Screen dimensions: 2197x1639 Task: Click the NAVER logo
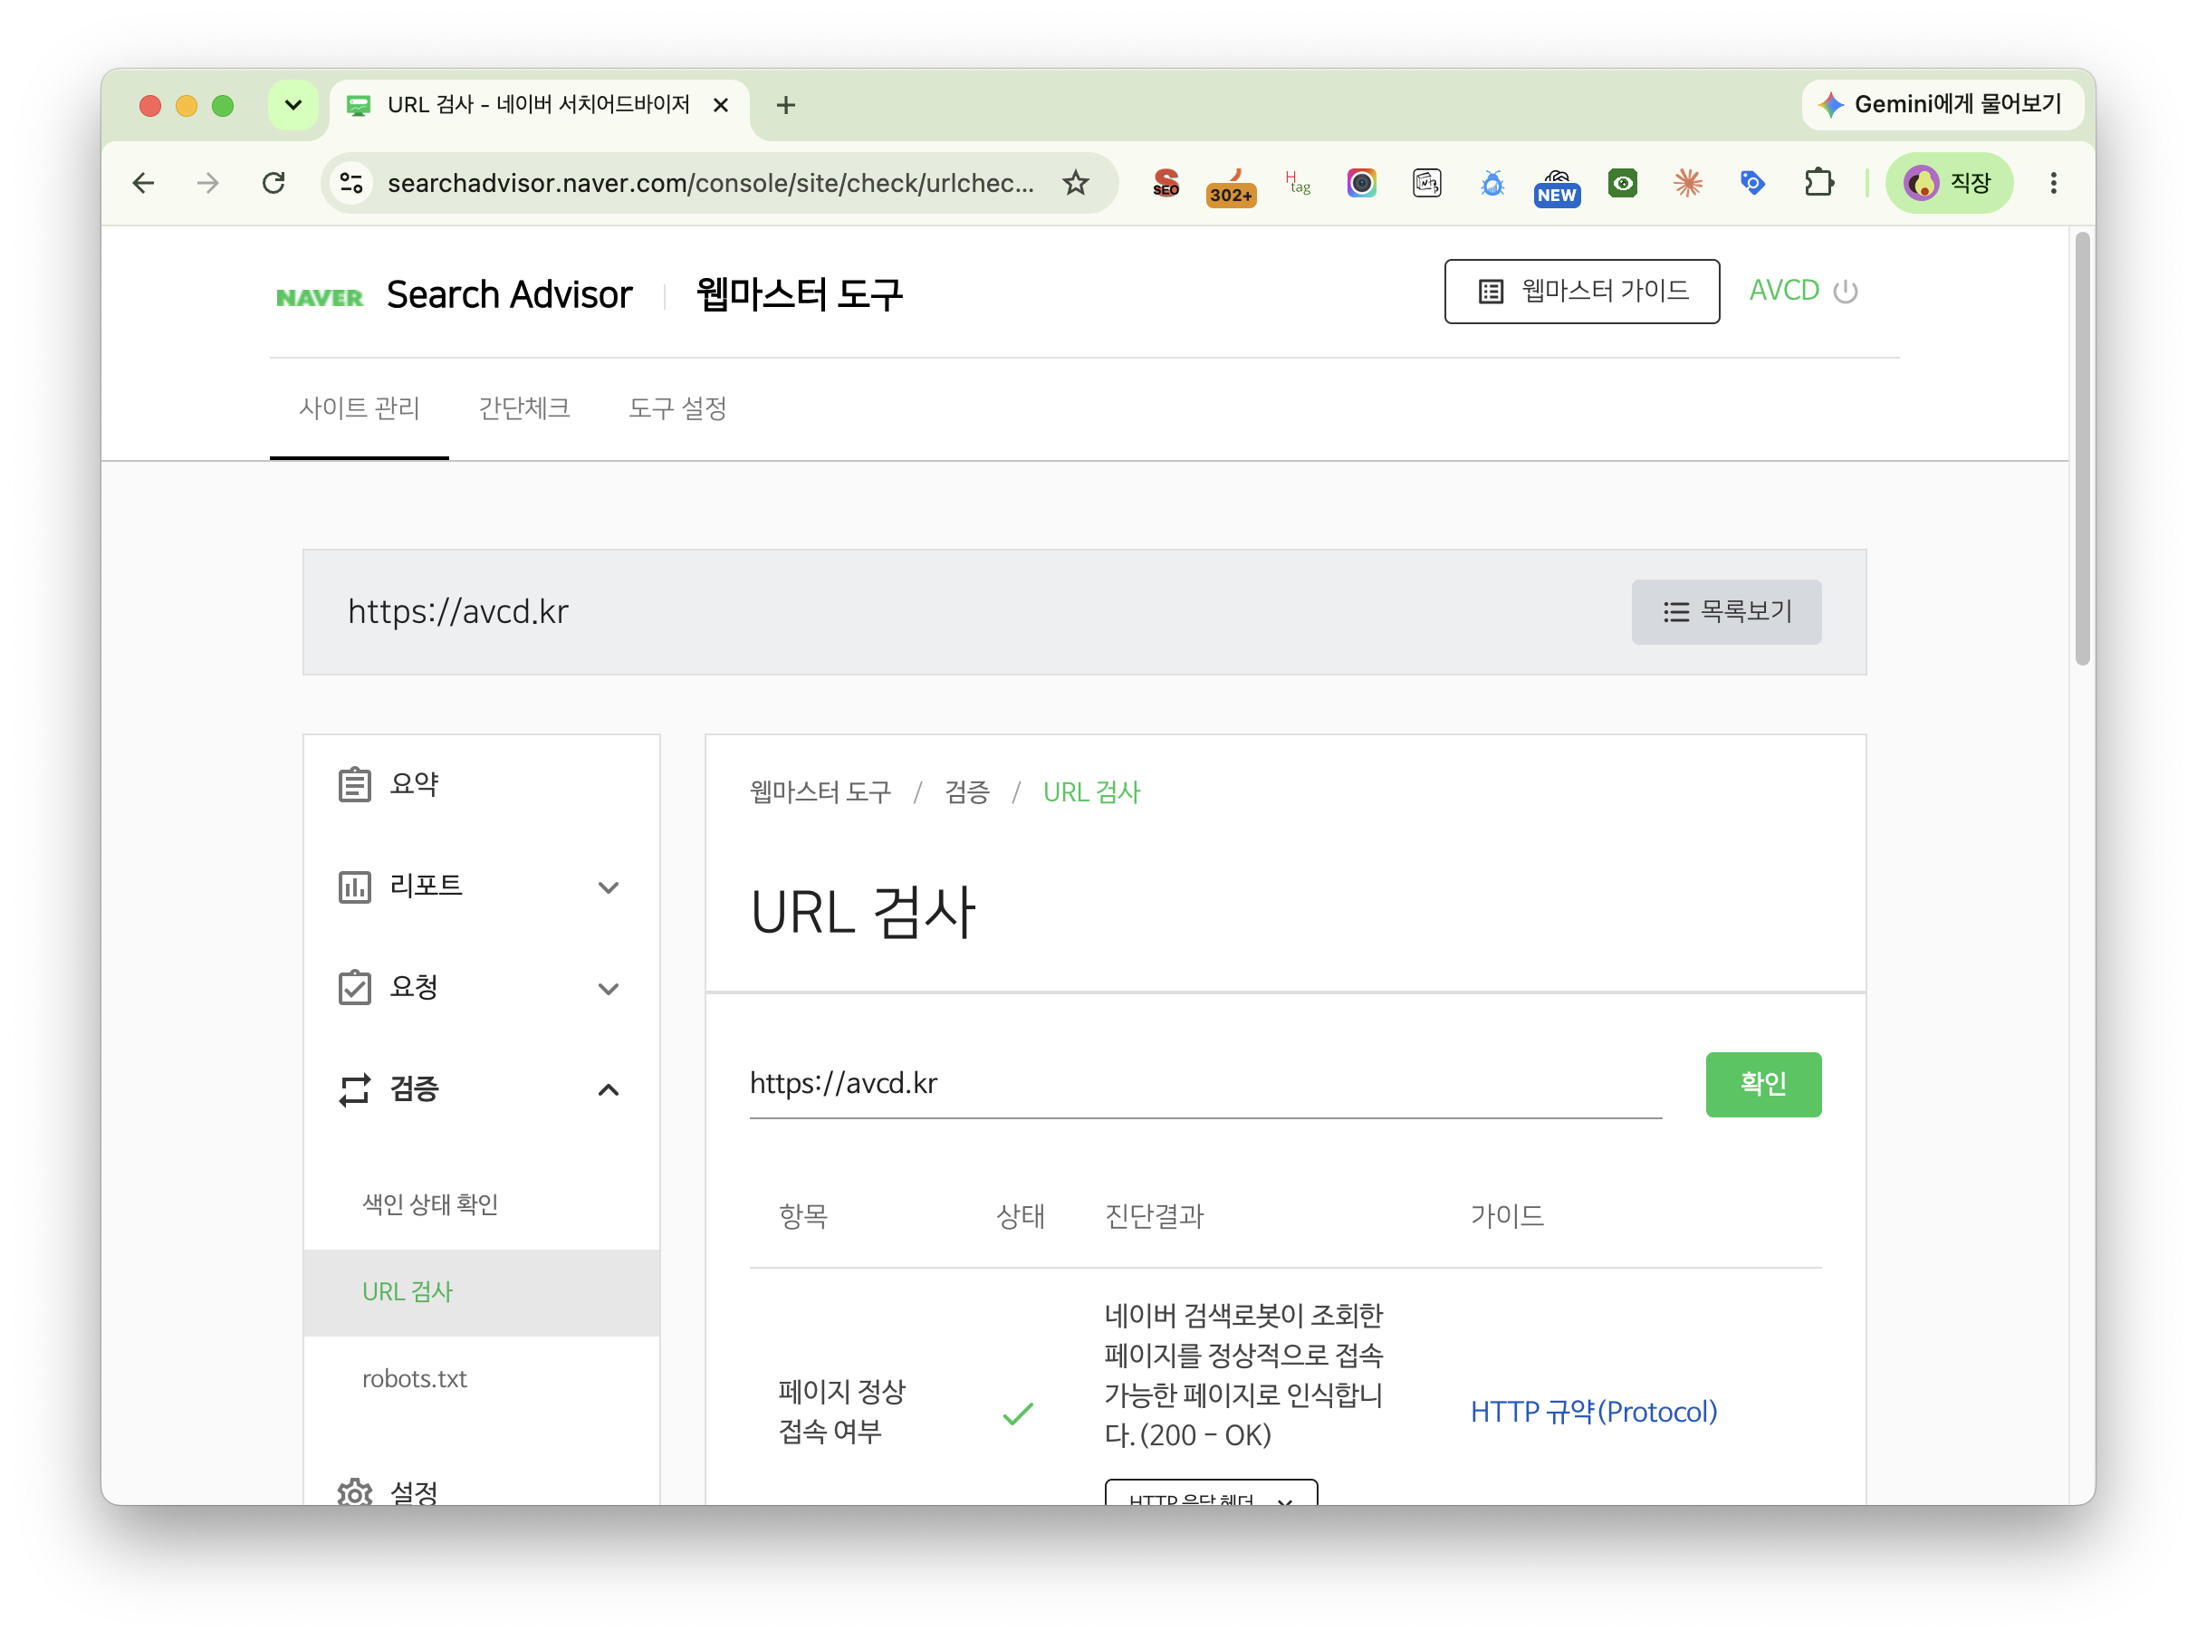click(320, 297)
